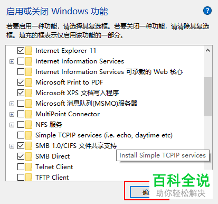Expand the NFS 服务 tree node
Screen dimensions: 218x204
click(x=12, y=125)
